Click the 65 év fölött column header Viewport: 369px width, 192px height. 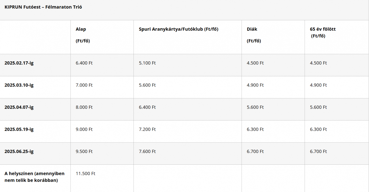click(323, 32)
